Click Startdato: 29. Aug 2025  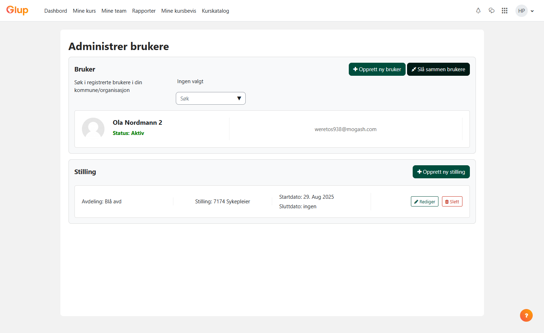[306, 197]
